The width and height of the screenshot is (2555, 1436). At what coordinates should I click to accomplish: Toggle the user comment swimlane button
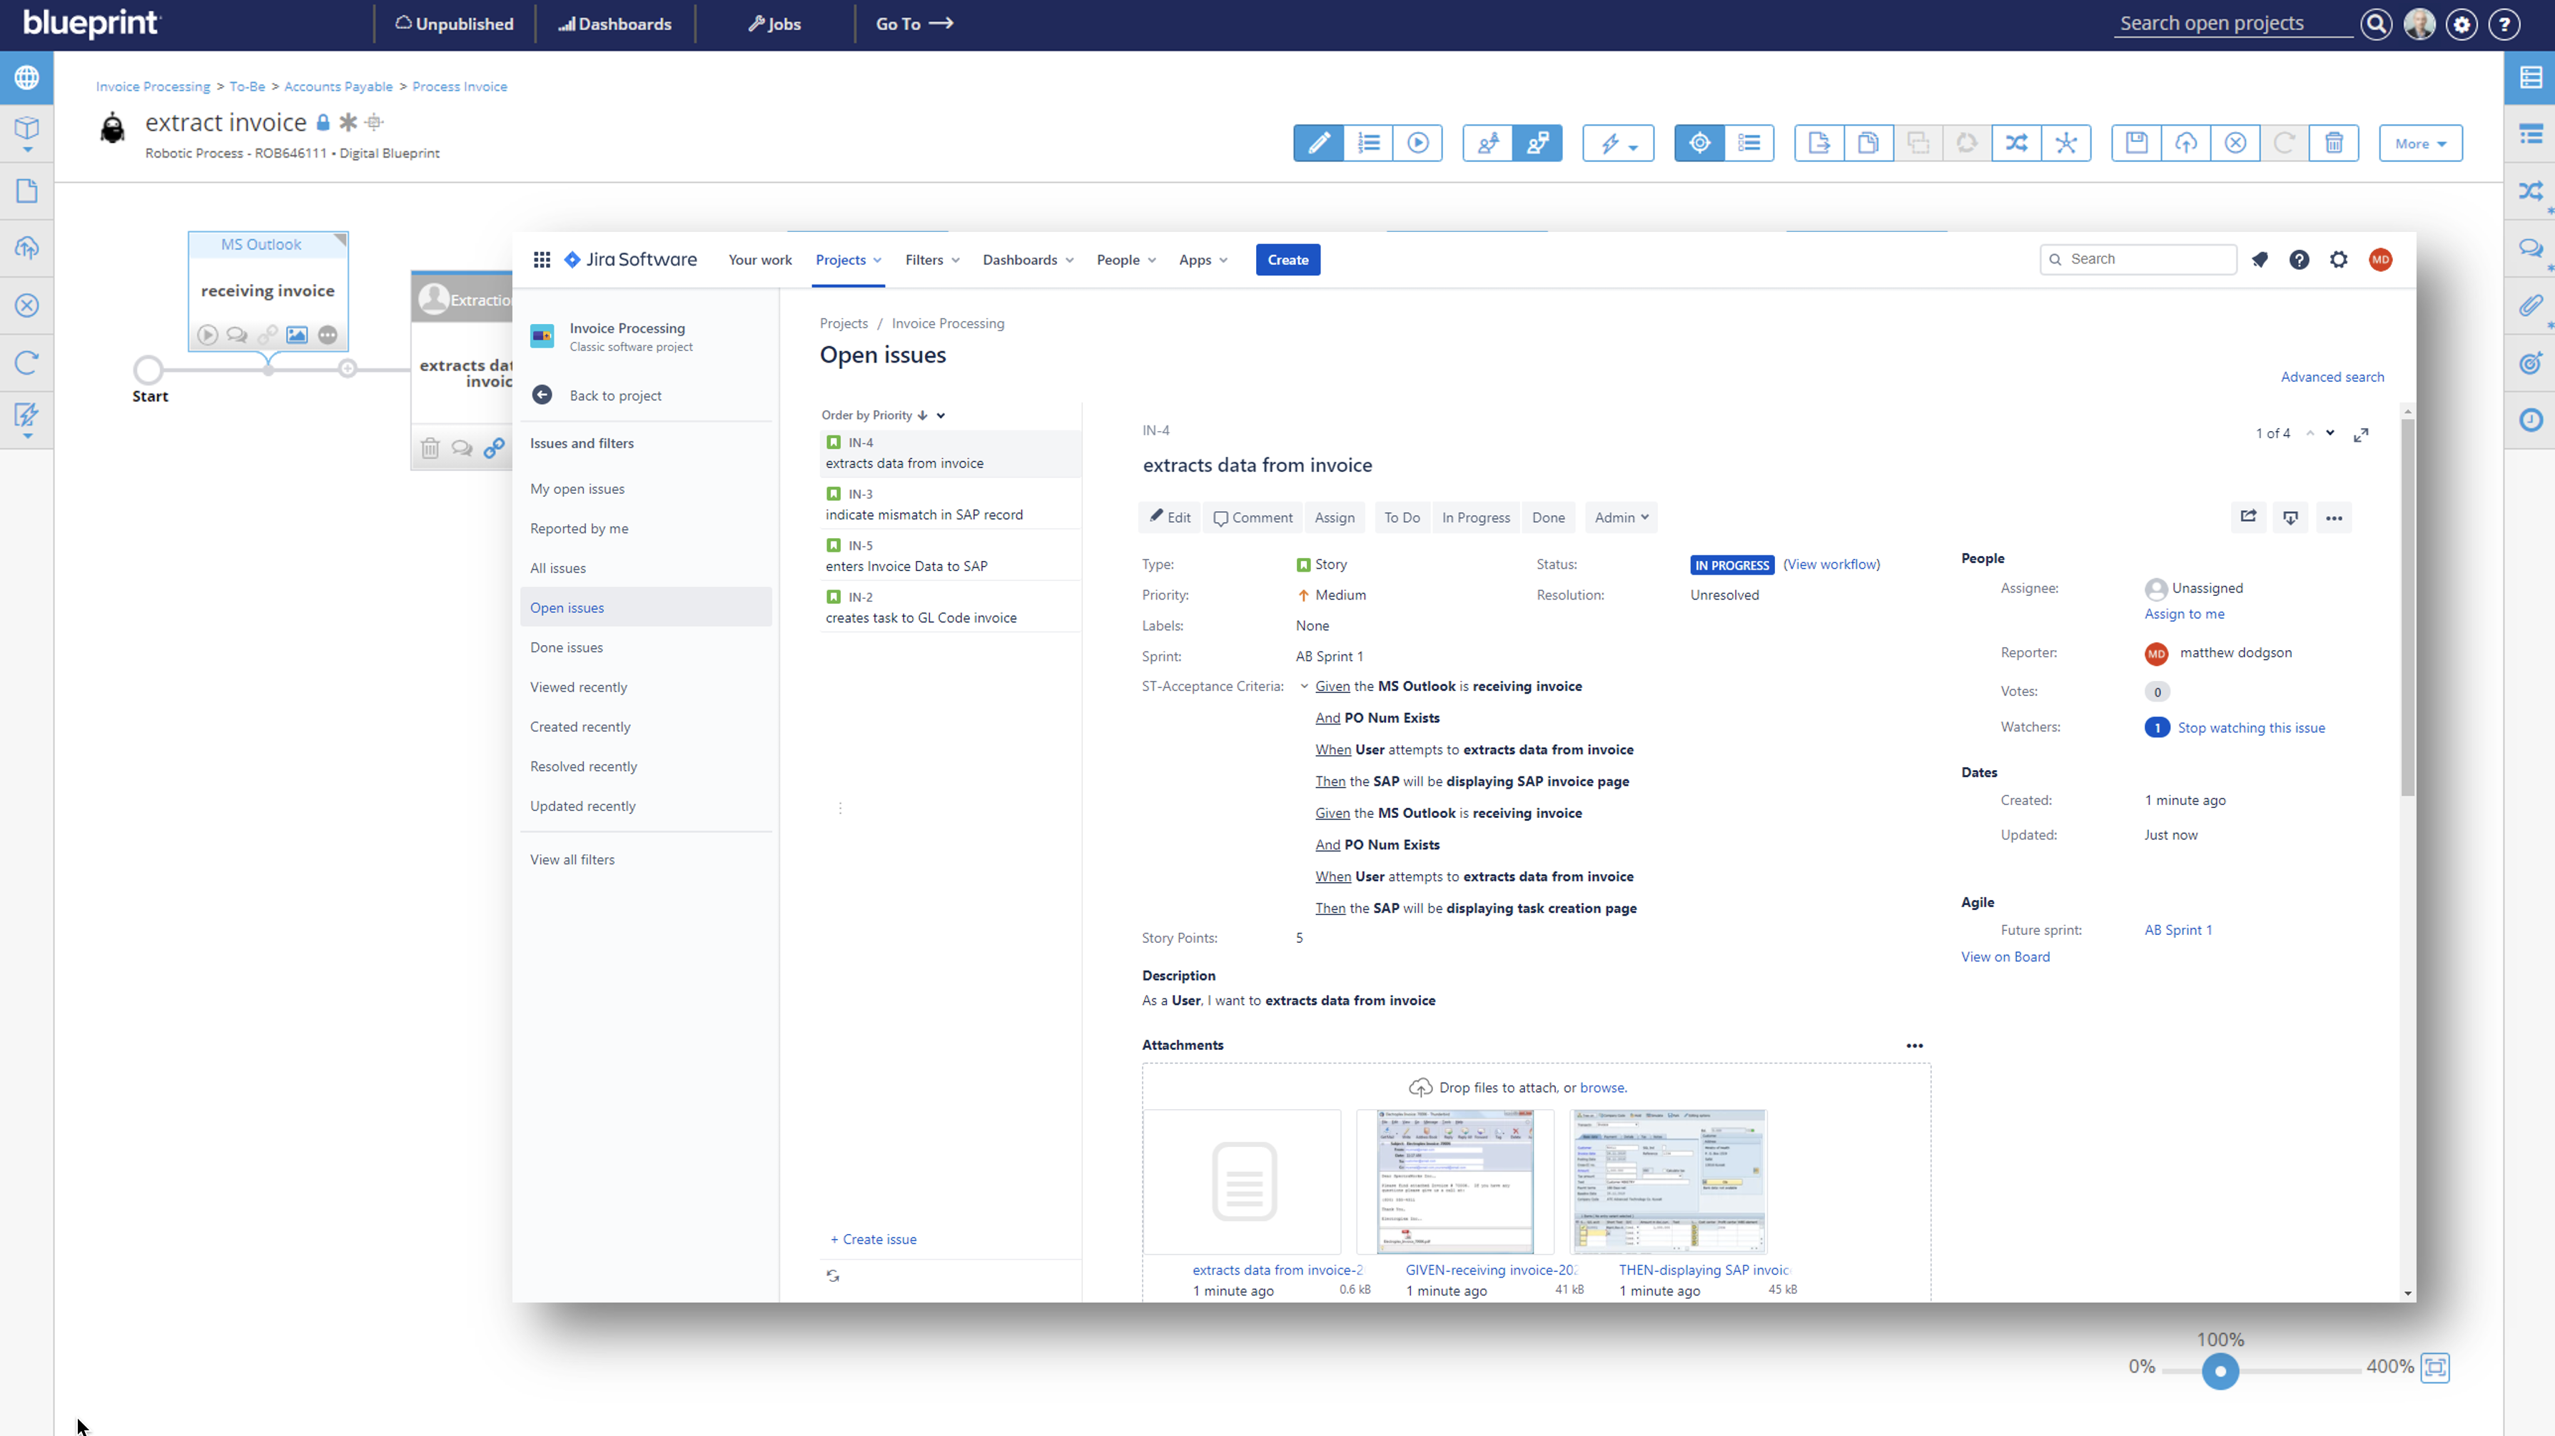(1488, 143)
